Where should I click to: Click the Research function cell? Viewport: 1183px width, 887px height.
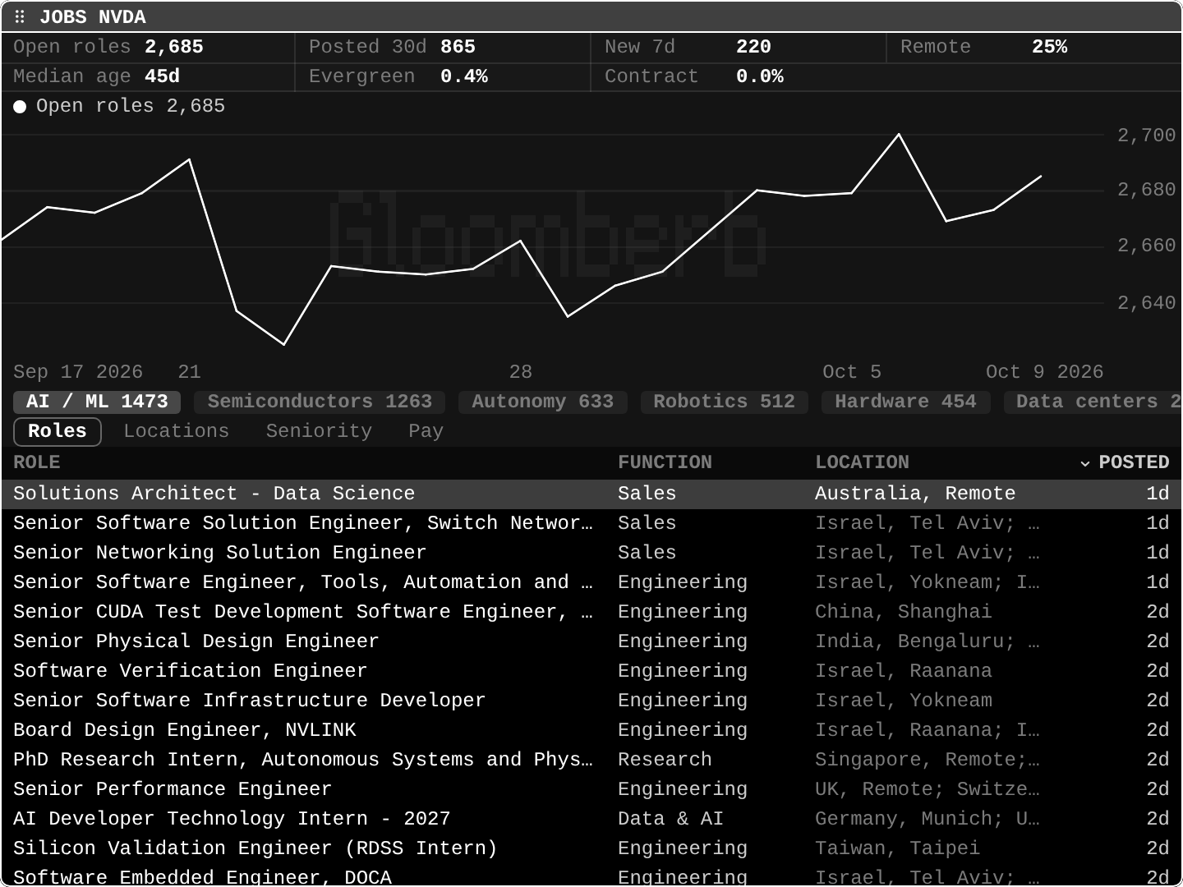point(665,760)
